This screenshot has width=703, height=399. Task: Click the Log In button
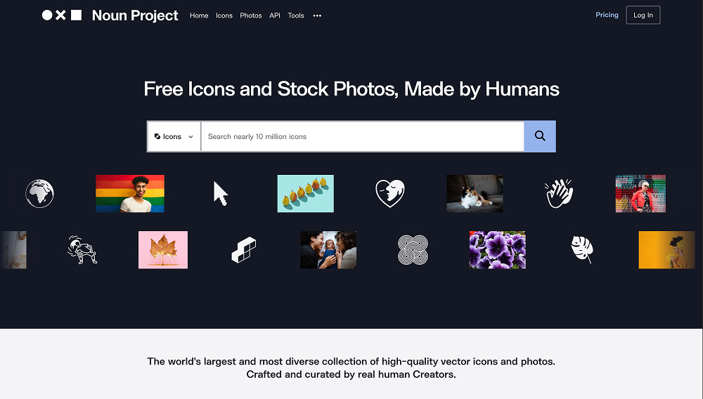tap(643, 15)
